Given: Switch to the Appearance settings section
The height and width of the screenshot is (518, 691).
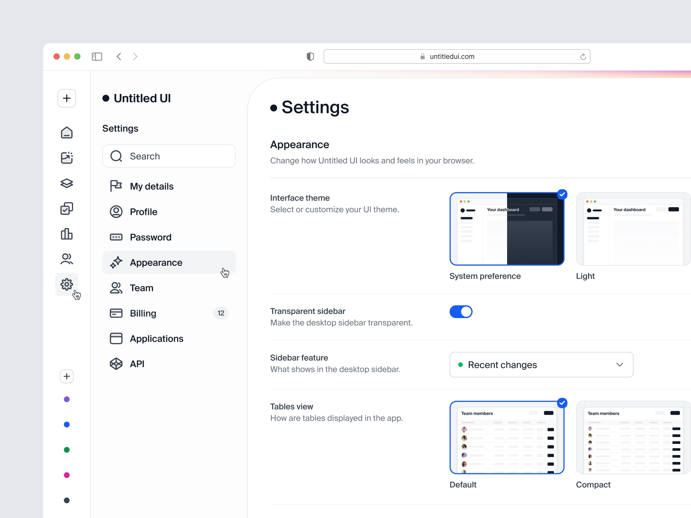Looking at the screenshot, I should click(x=156, y=263).
